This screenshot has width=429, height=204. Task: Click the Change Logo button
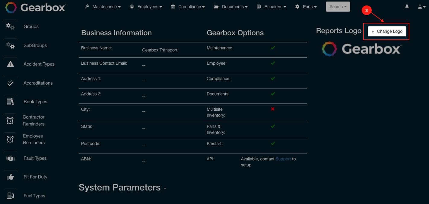[386, 31]
